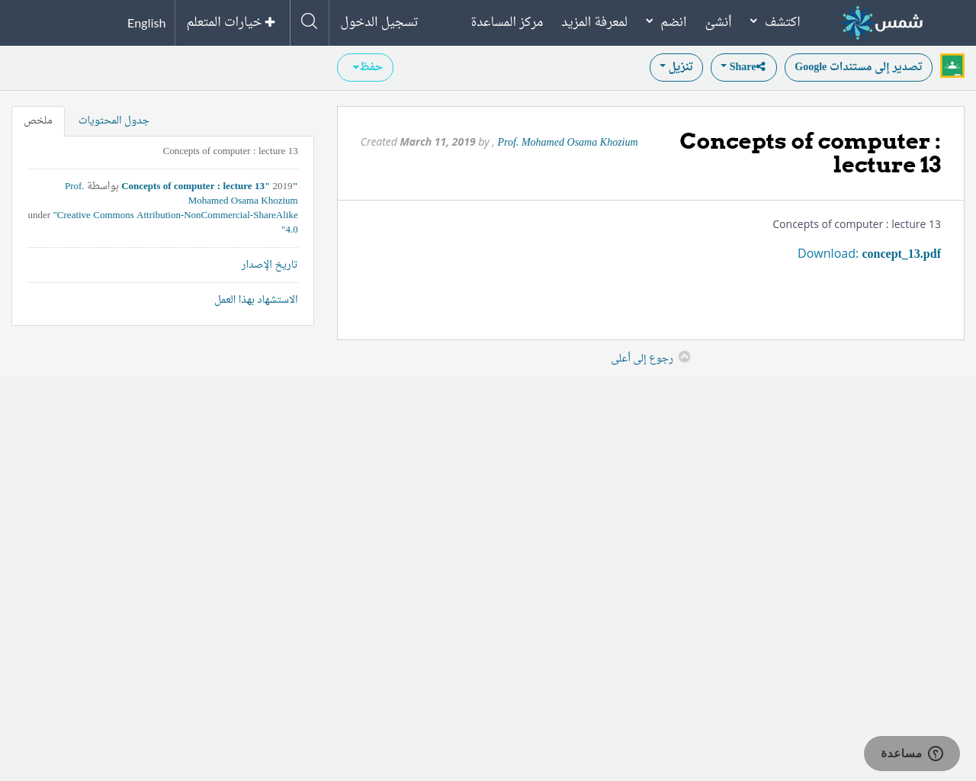Expand the تنزيل download dropdown
The image size is (976, 781).
[676, 67]
